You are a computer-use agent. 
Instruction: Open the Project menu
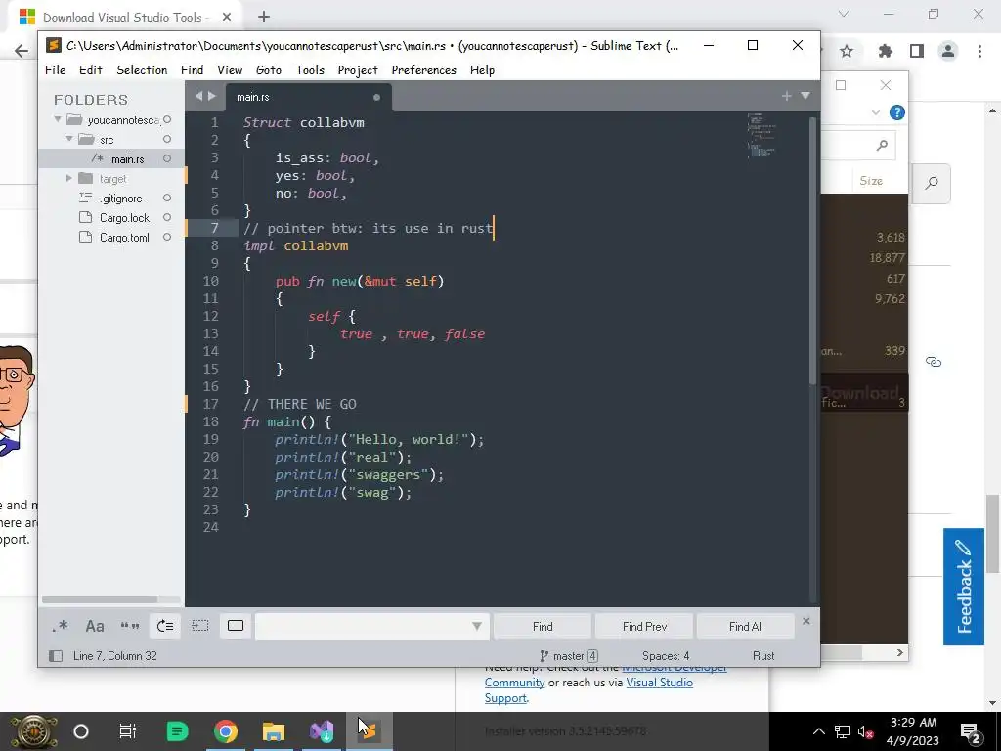point(358,70)
